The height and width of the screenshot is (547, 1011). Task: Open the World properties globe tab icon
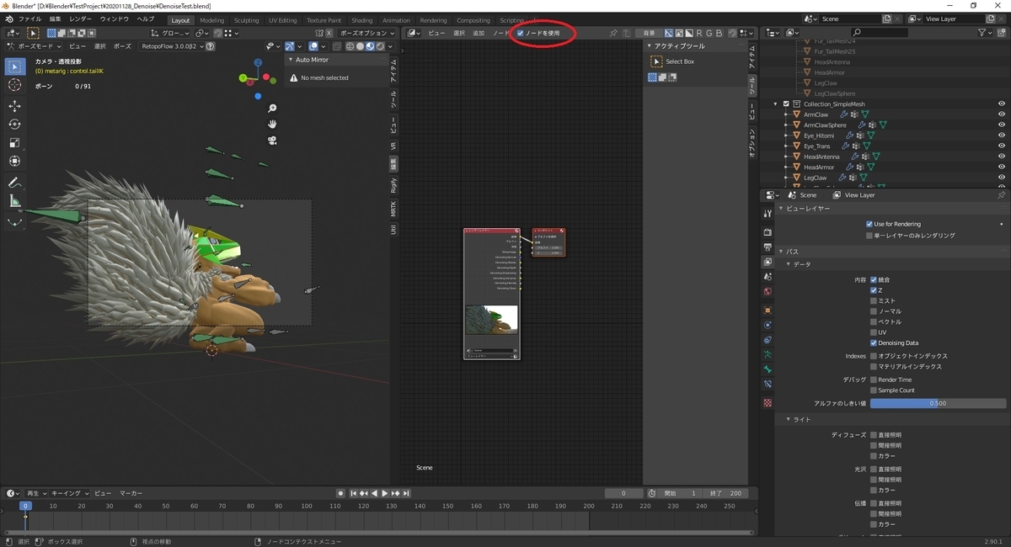click(x=768, y=292)
